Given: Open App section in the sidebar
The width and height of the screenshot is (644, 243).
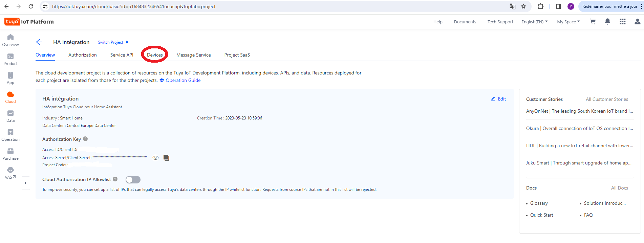Looking at the screenshot, I should 10,78.
